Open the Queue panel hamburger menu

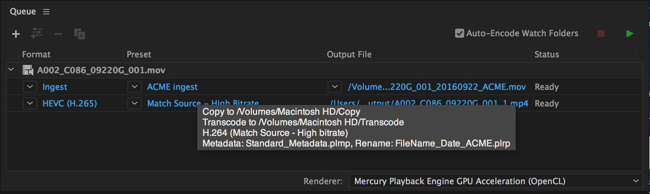click(46, 12)
